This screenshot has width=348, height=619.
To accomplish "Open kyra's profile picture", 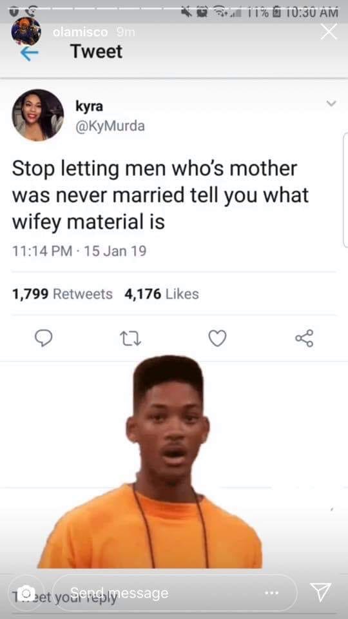I will [x=38, y=115].
